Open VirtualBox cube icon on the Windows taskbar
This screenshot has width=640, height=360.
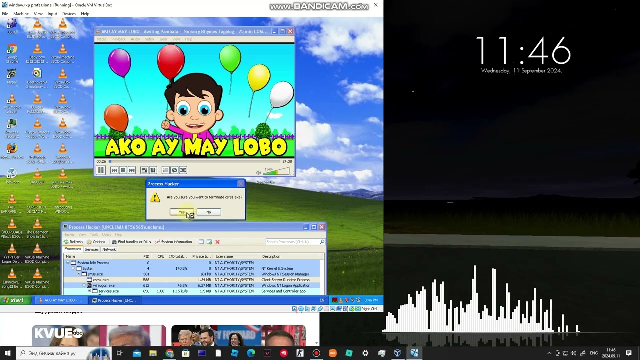[397, 353]
